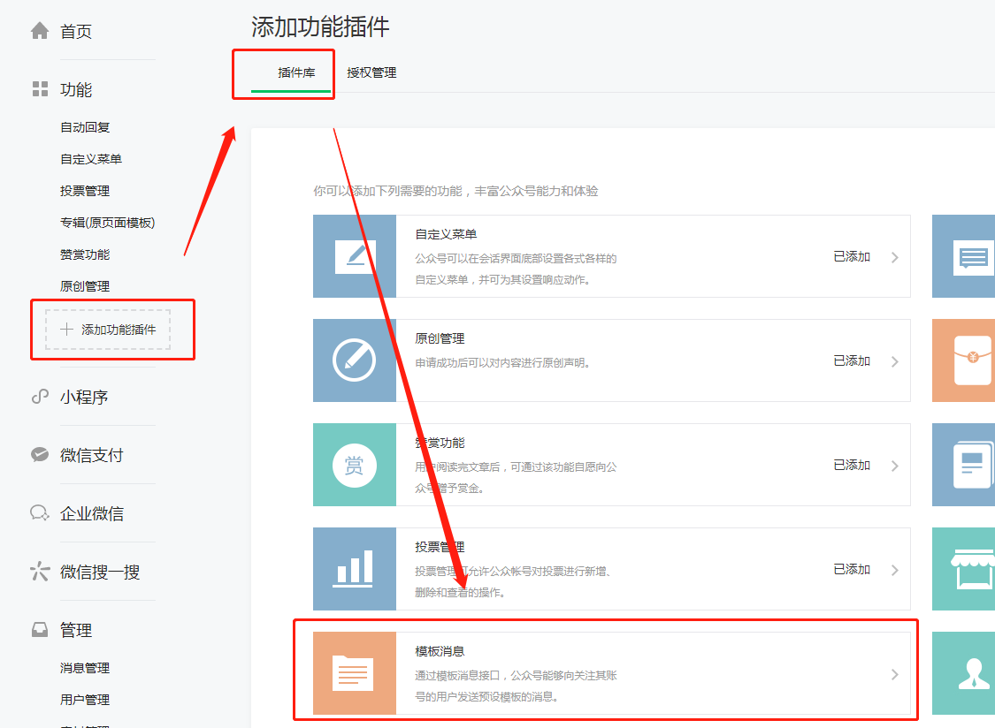Open 小程序 in the sidebar
Image resolution: width=995 pixels, height=728 pixels.
pos(84,397)
